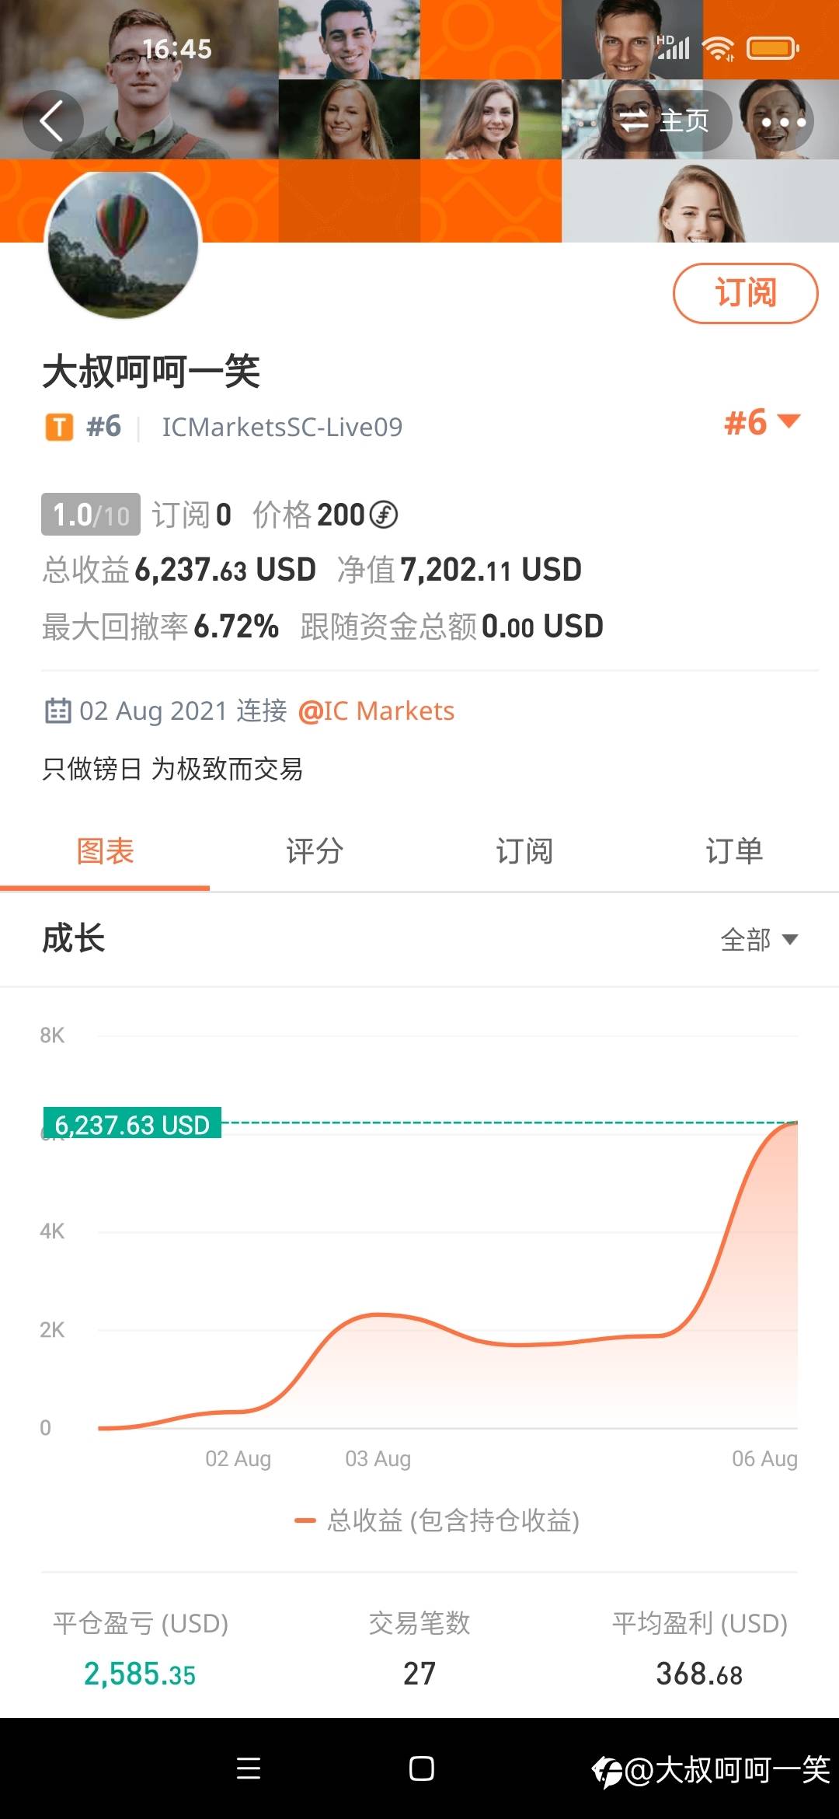Expand the orange #6 account dropdown
Viewport: 839px width, 1819px height.
point(762,423)
